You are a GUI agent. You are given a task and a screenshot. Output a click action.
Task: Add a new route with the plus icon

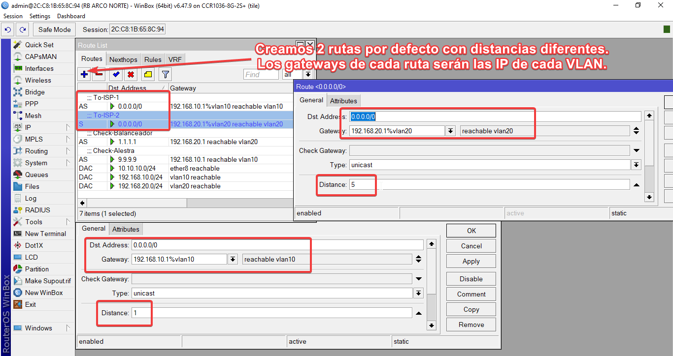click(84, 74)
